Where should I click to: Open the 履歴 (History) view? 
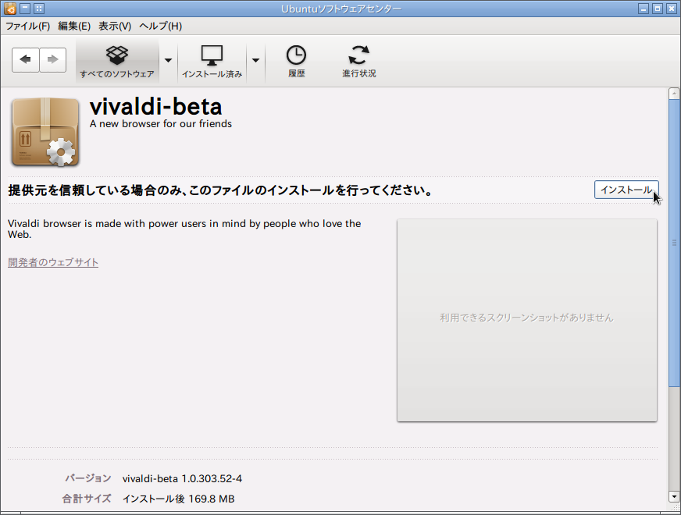pos(296,61)
